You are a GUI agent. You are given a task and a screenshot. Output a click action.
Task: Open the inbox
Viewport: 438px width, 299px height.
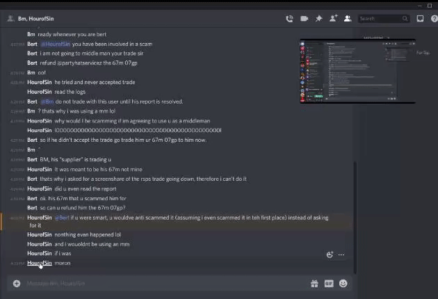click(x=420, y=19)
